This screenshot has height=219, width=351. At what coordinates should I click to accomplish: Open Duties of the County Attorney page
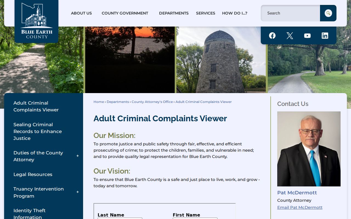point(38,156)
